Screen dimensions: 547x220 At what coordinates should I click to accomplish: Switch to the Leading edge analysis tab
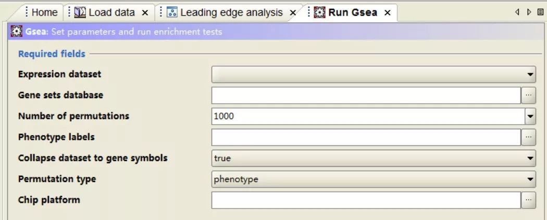[231, 13]
